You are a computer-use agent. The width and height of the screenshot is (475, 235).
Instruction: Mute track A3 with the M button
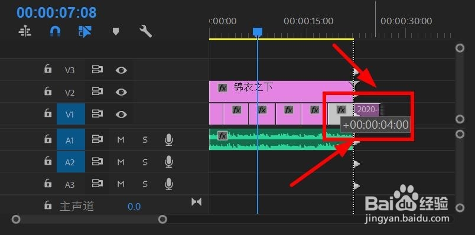tap(121, 184)
